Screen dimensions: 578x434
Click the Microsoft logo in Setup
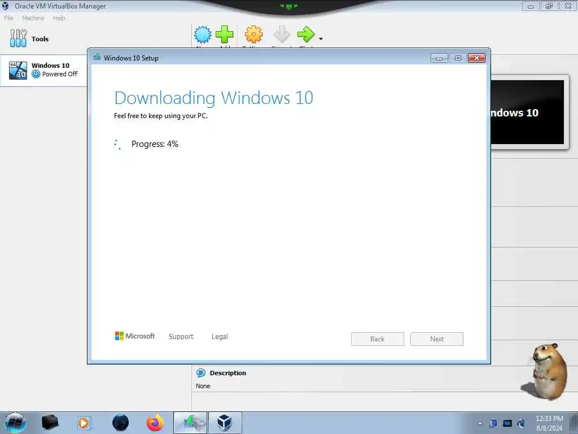135,336
